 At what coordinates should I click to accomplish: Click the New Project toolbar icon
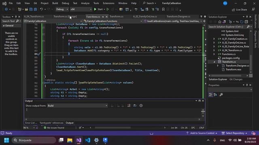(x=20, y=9)
